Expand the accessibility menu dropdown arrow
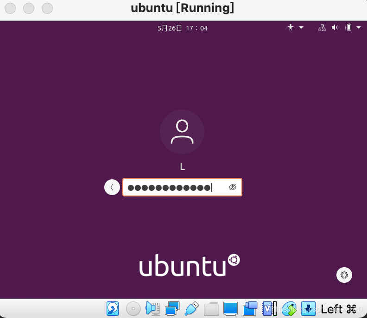Screen dimensions: 367x318 coord(301,27)
